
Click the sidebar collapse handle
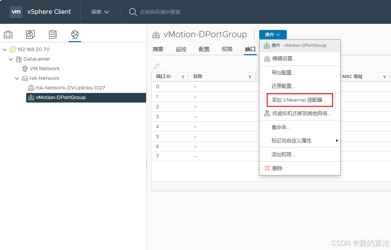(146, 164)
